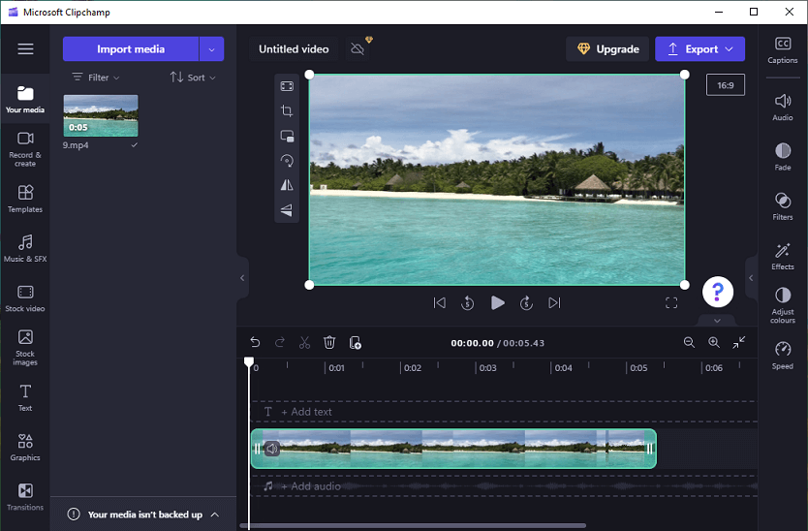This screenshot has width=808, height=531.
Task: Skip to the end of the video
Action: click(554, 303)
